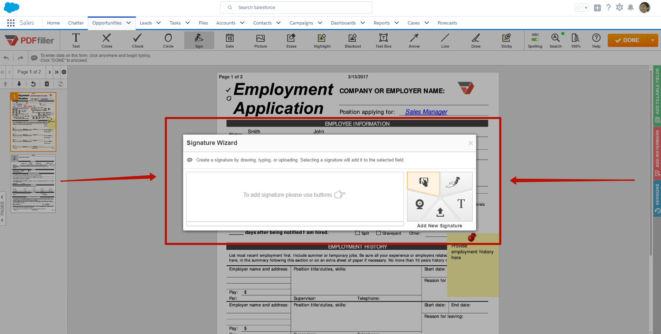The image size is (661, 334).
Task: Close the Signature Wizard dialog
Action: click(471, 143)
